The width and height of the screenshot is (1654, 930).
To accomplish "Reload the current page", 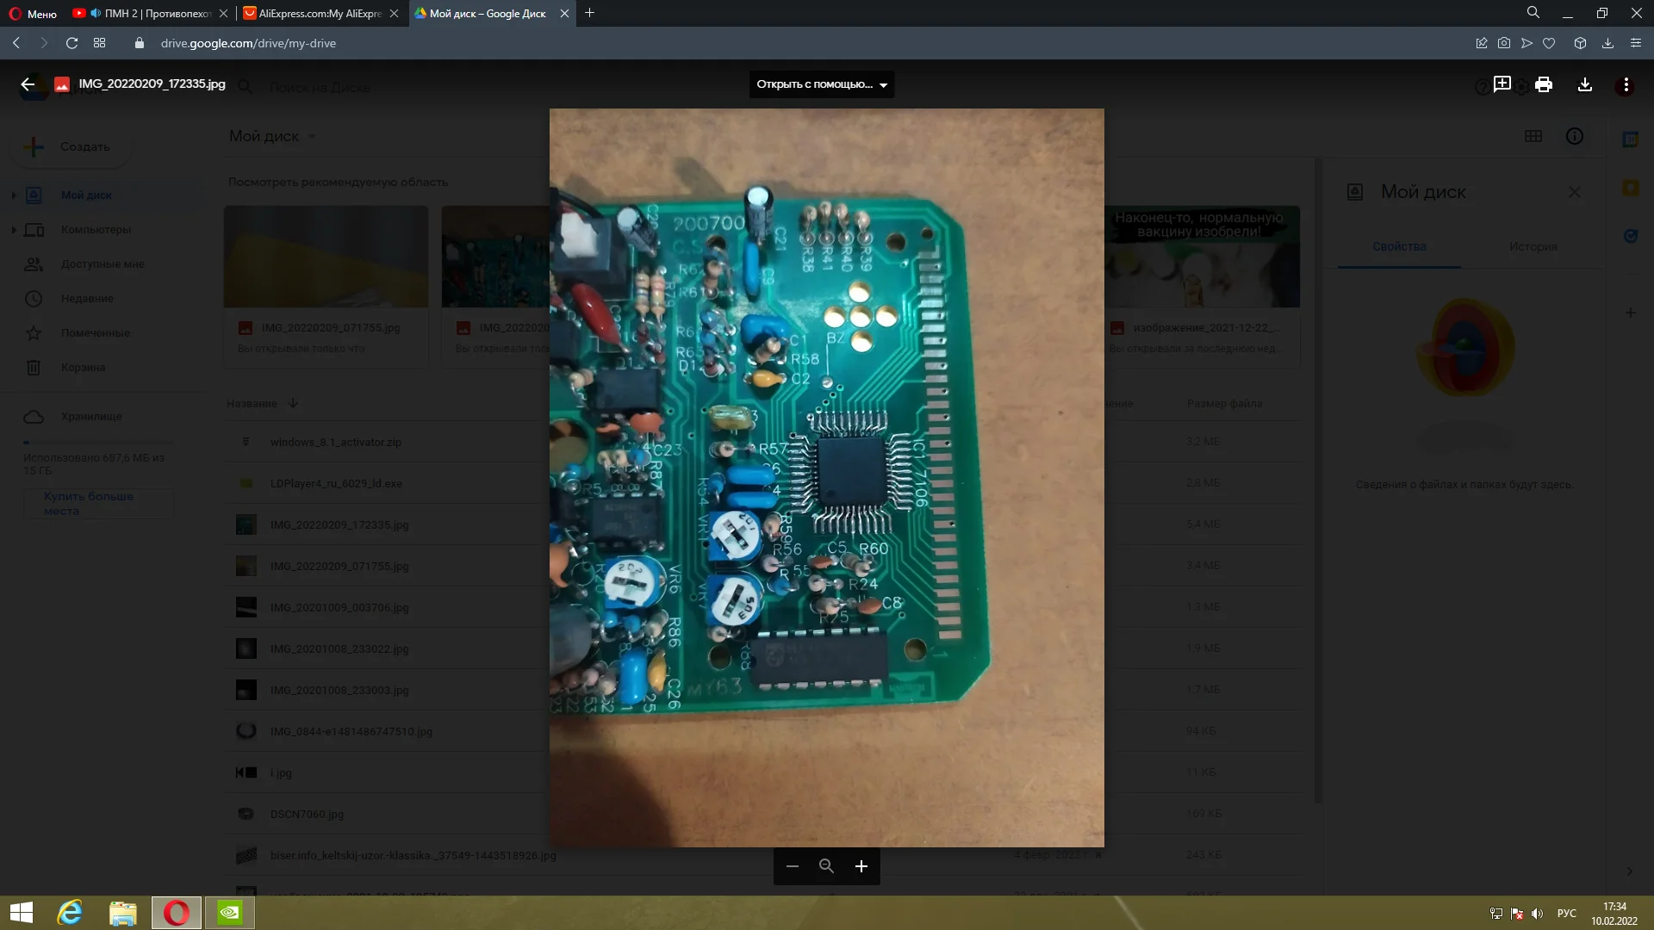I will click(x=72, y=43).
